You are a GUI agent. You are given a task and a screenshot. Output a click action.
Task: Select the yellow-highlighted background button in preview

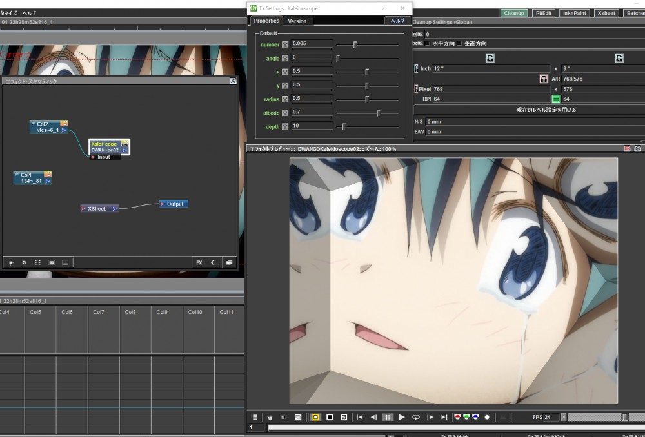tap(315, 417)
